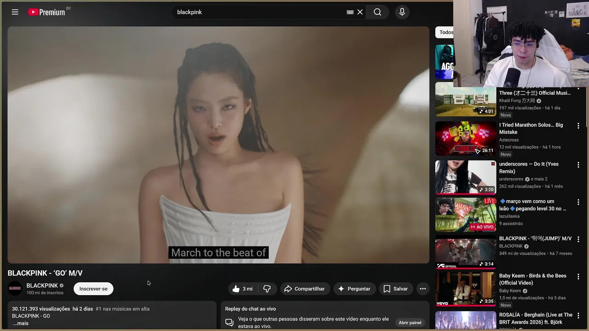The image size is (589, 331).
Task: Click the video player to pause
Action: click(x=218, y=145)
